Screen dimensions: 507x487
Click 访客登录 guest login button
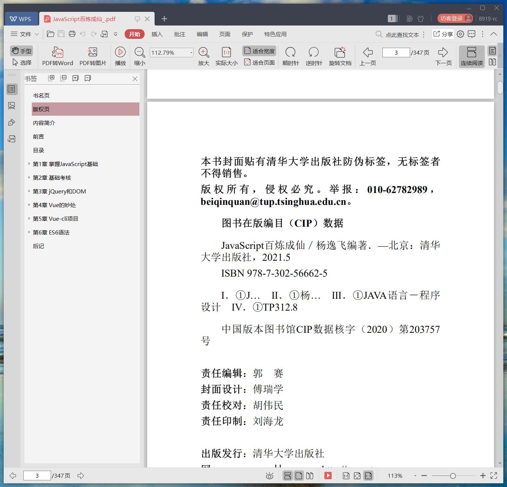point(455,18)
